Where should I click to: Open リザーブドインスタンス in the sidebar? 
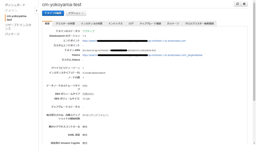(18, 27)
